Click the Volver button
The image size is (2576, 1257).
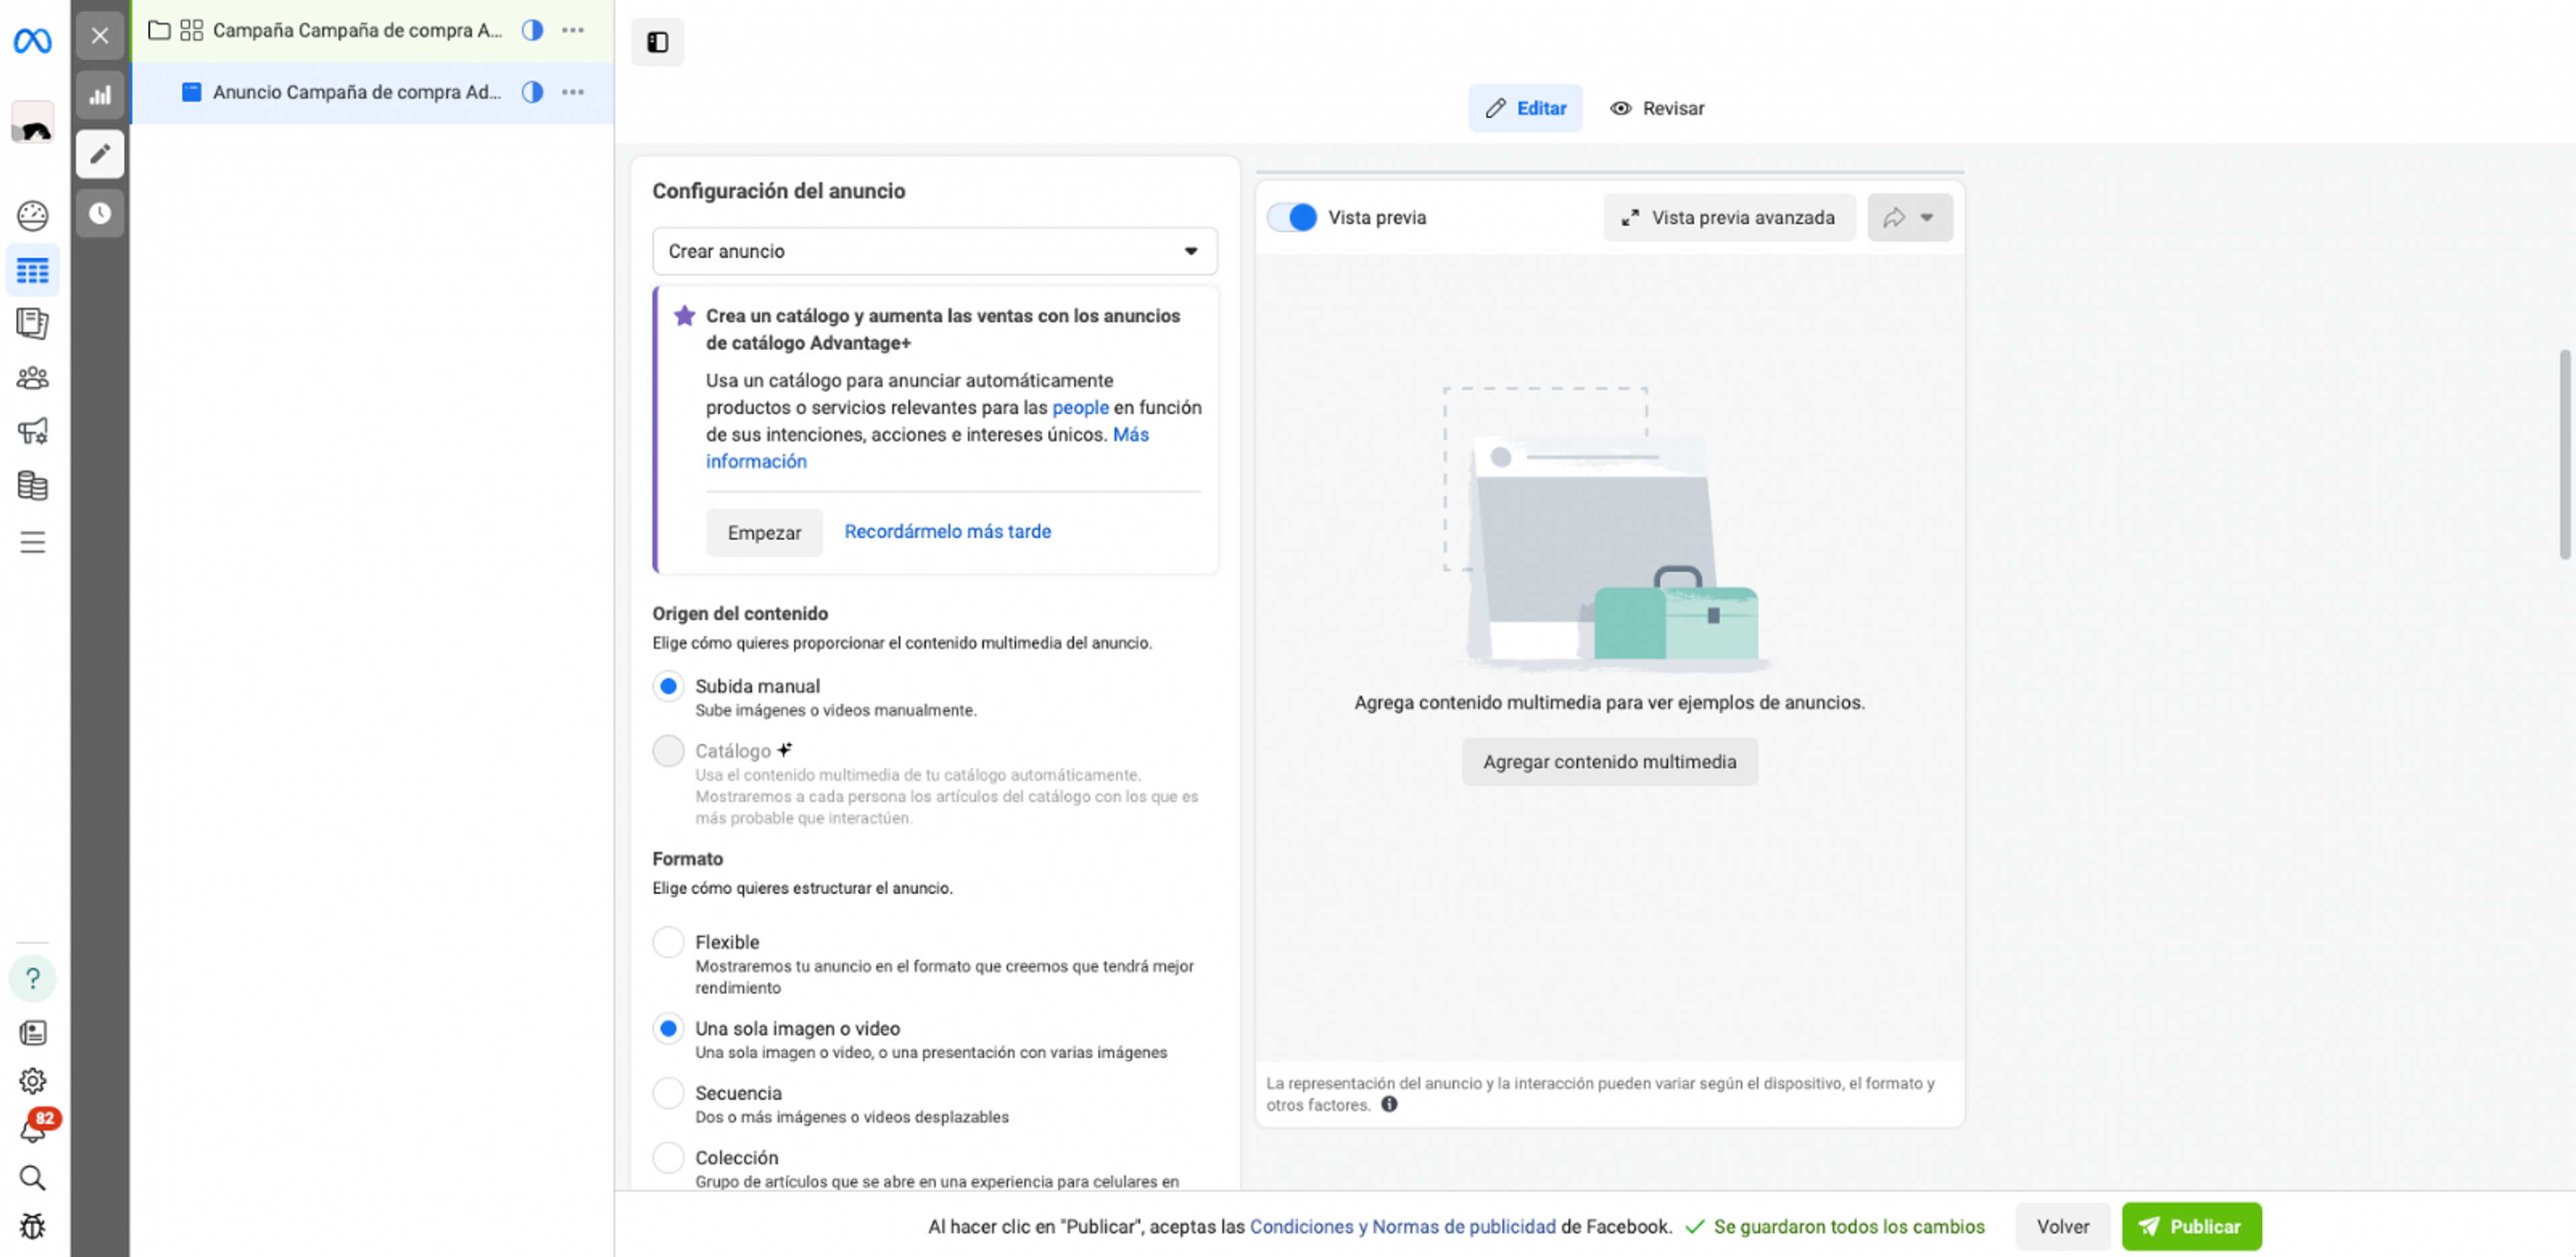2062,1226
